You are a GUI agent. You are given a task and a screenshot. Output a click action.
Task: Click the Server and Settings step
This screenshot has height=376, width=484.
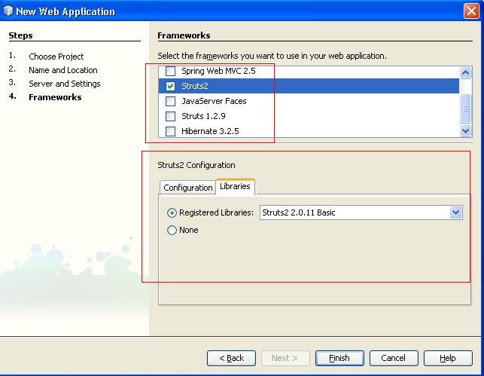pyautogui.click(x=65, y=84)
